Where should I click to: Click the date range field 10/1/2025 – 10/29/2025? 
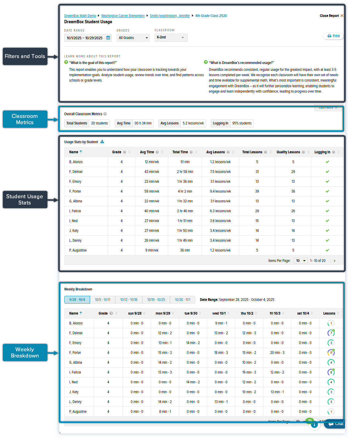point(88,38)
